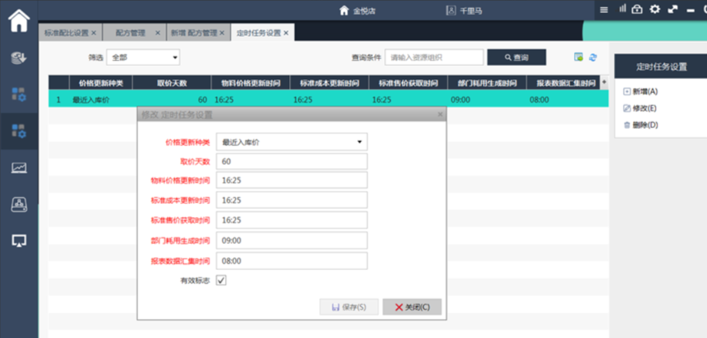Click the lock icon in title bar
Viewport: 707px width, 338px height.
pos(637,9)
